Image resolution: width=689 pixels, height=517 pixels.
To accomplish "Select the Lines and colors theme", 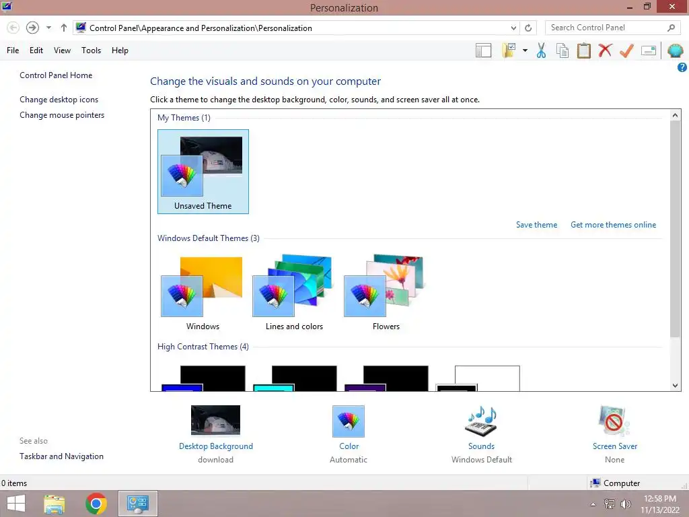I will (294, 294).
